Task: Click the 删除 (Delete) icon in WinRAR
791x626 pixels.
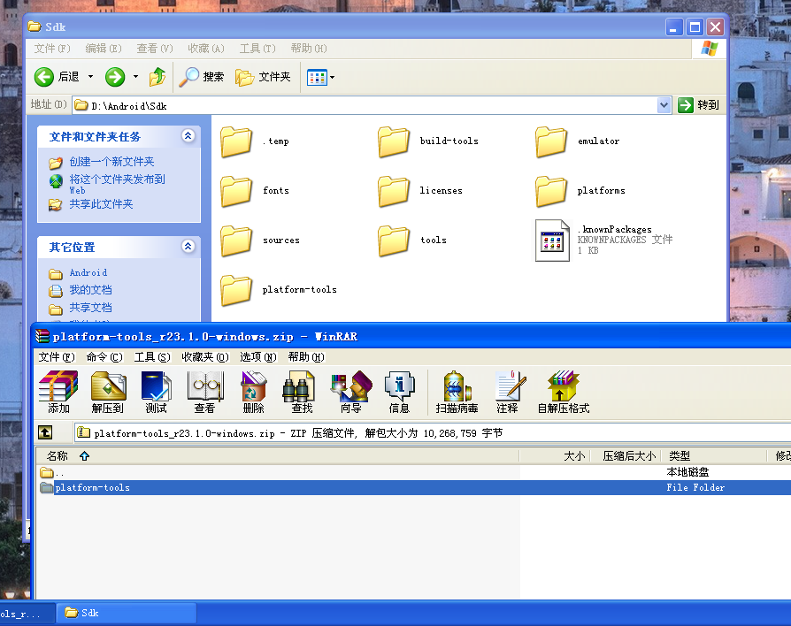Action: [x=253, y=392]
